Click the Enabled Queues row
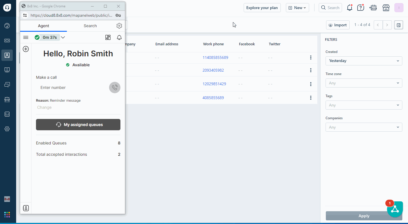 [78, 143]
